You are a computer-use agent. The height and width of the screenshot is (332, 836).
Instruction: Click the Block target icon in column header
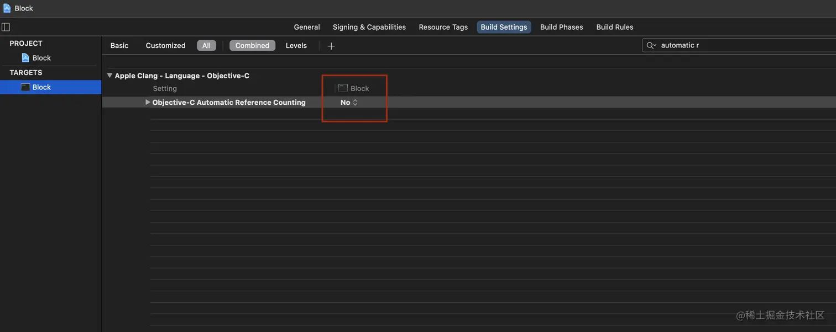pyautogui.click(x=343, y=88)
